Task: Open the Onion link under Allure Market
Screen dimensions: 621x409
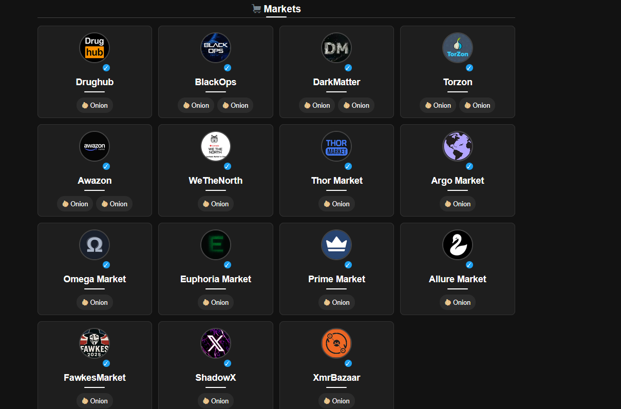Action: pyautogui.click(x=458, y=302)
